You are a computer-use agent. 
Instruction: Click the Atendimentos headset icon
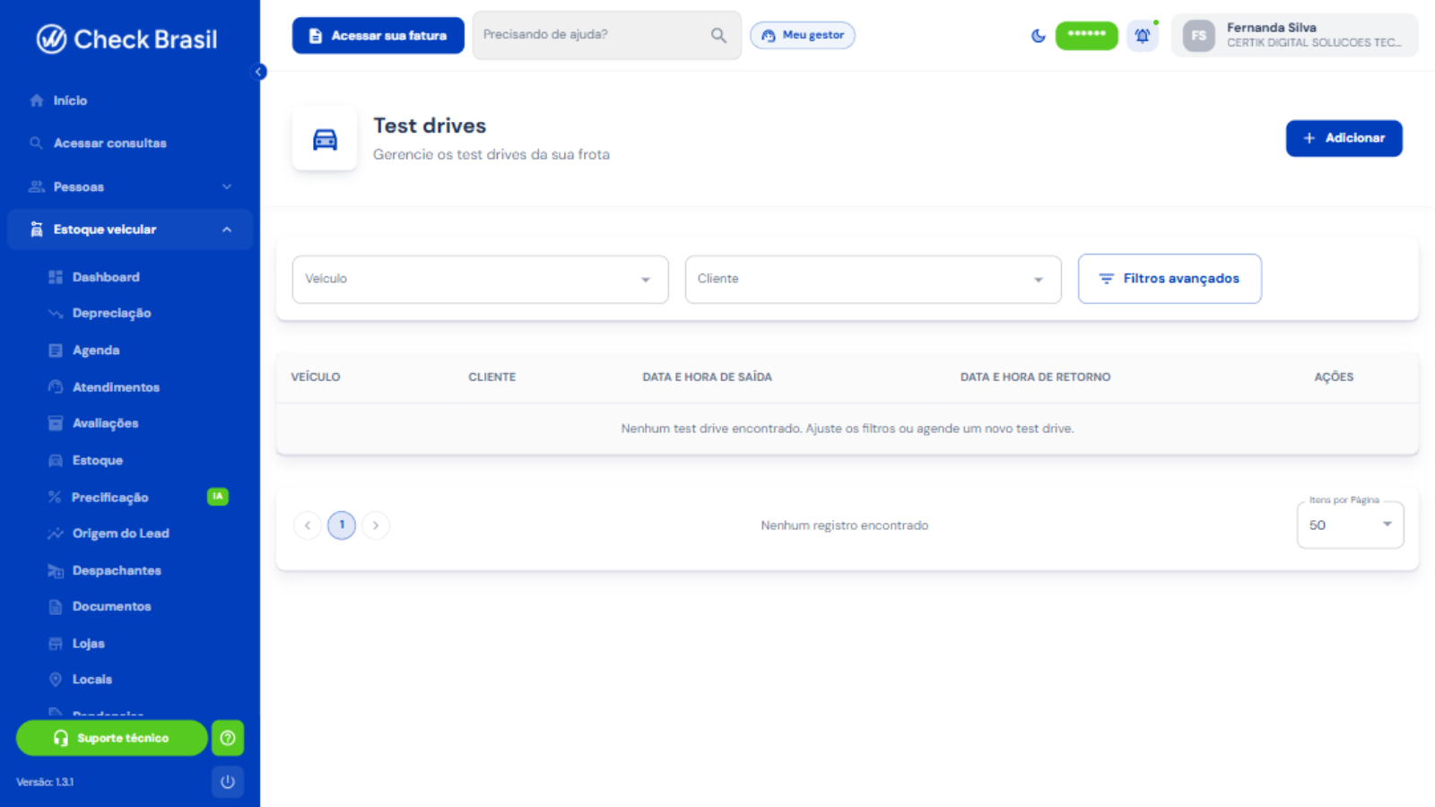(x=56, y=387)
